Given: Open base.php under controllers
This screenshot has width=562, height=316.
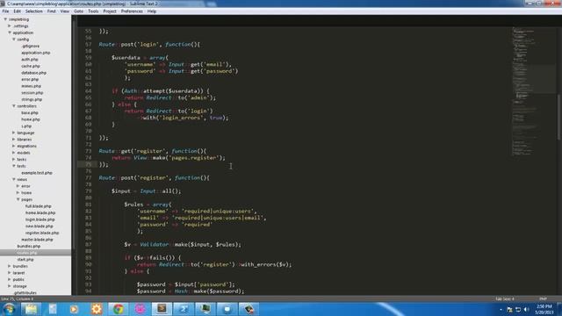Looking at the screenshot, I should [29, 113].
